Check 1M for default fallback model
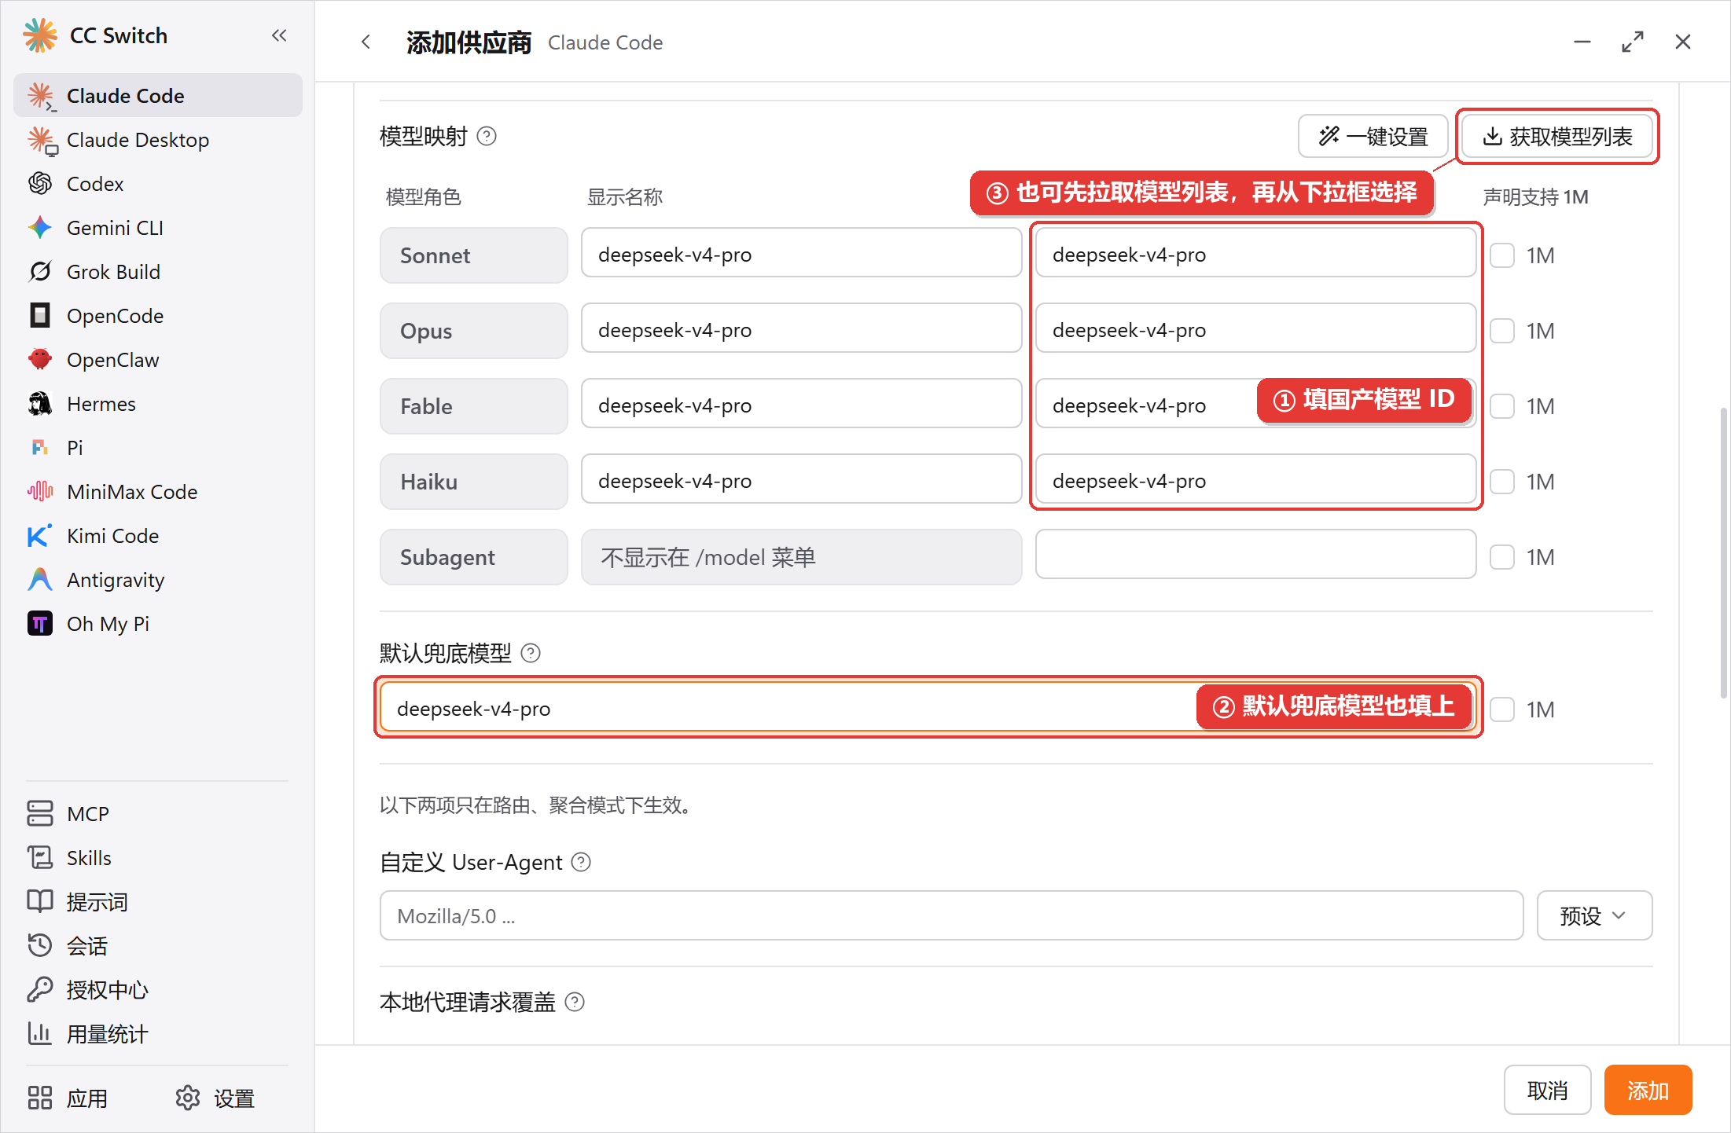This screenshot has width=1731, height=1133. [x=1502, y=709]
